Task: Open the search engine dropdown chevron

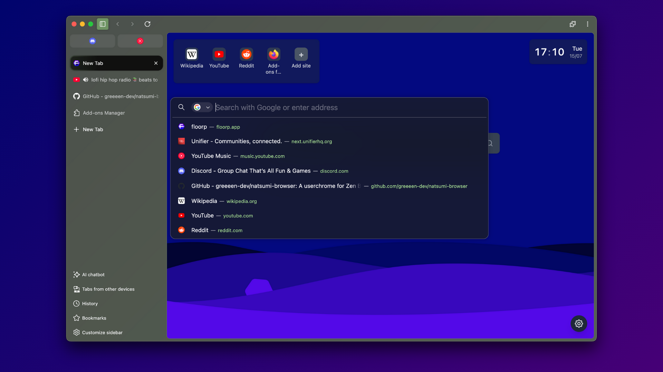Action: point(208,107)
